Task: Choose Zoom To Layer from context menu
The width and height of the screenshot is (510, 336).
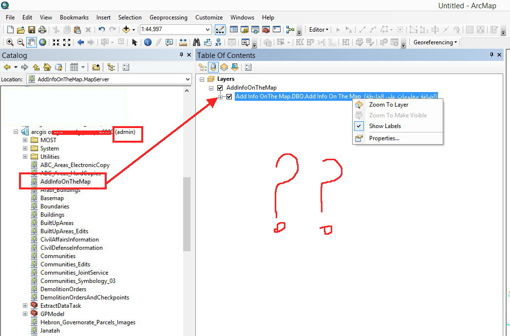Action: coord(389,105)
